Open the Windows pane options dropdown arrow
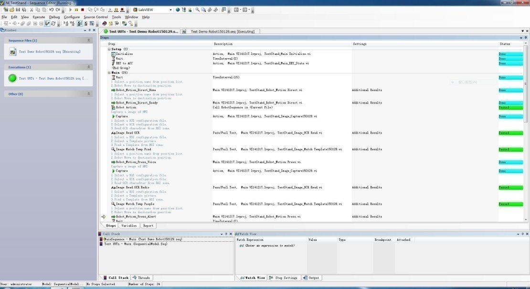This screenshot has height=289, width=530. point(85,30)
